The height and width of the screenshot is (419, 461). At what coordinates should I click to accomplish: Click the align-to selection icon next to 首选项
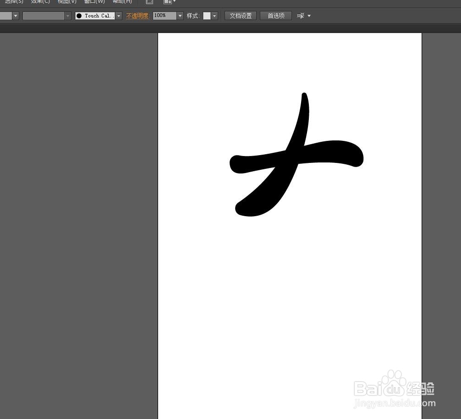301,16
